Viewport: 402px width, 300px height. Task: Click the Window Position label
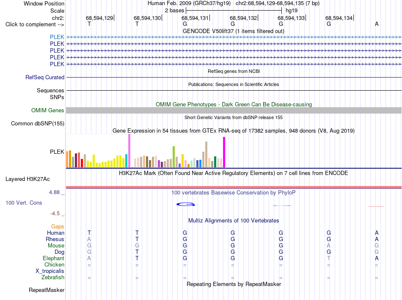(44, 3)
